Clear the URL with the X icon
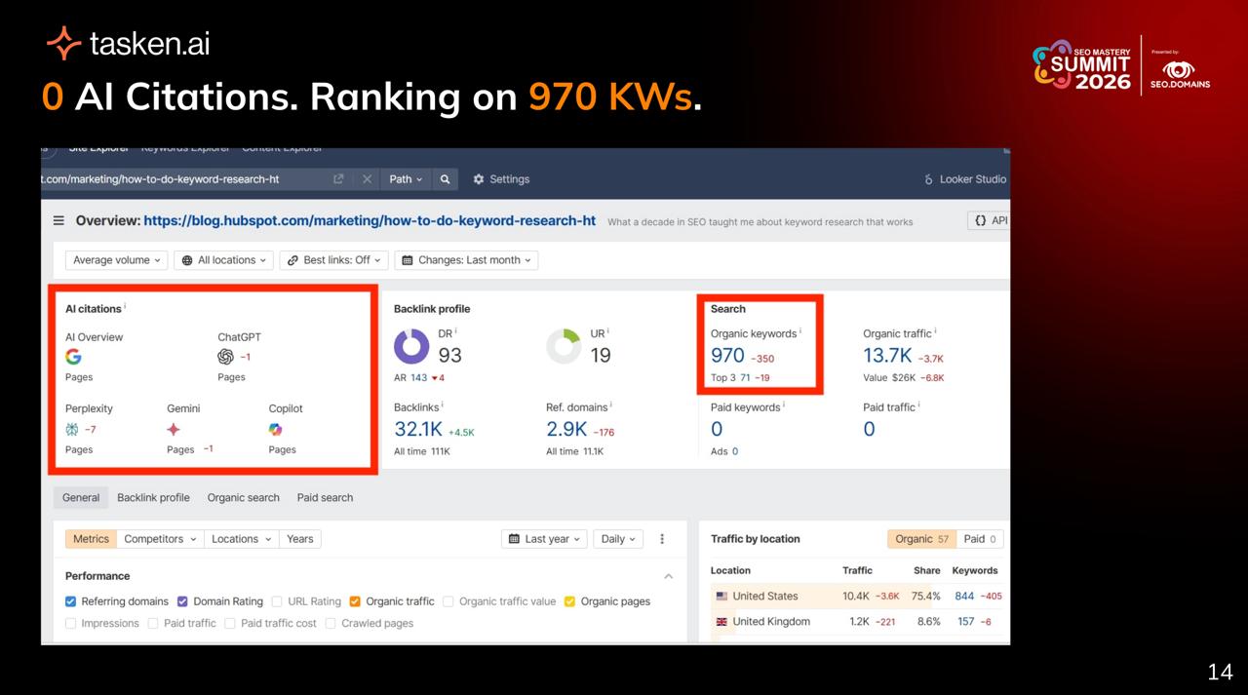Screen dimensions: 1248x695 [x=367, y=179]
